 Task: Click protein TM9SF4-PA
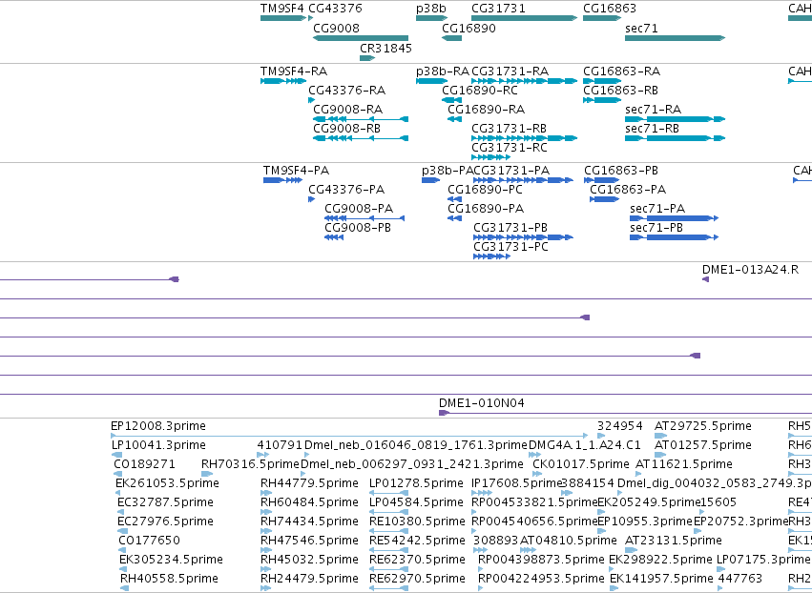[296, 171]
